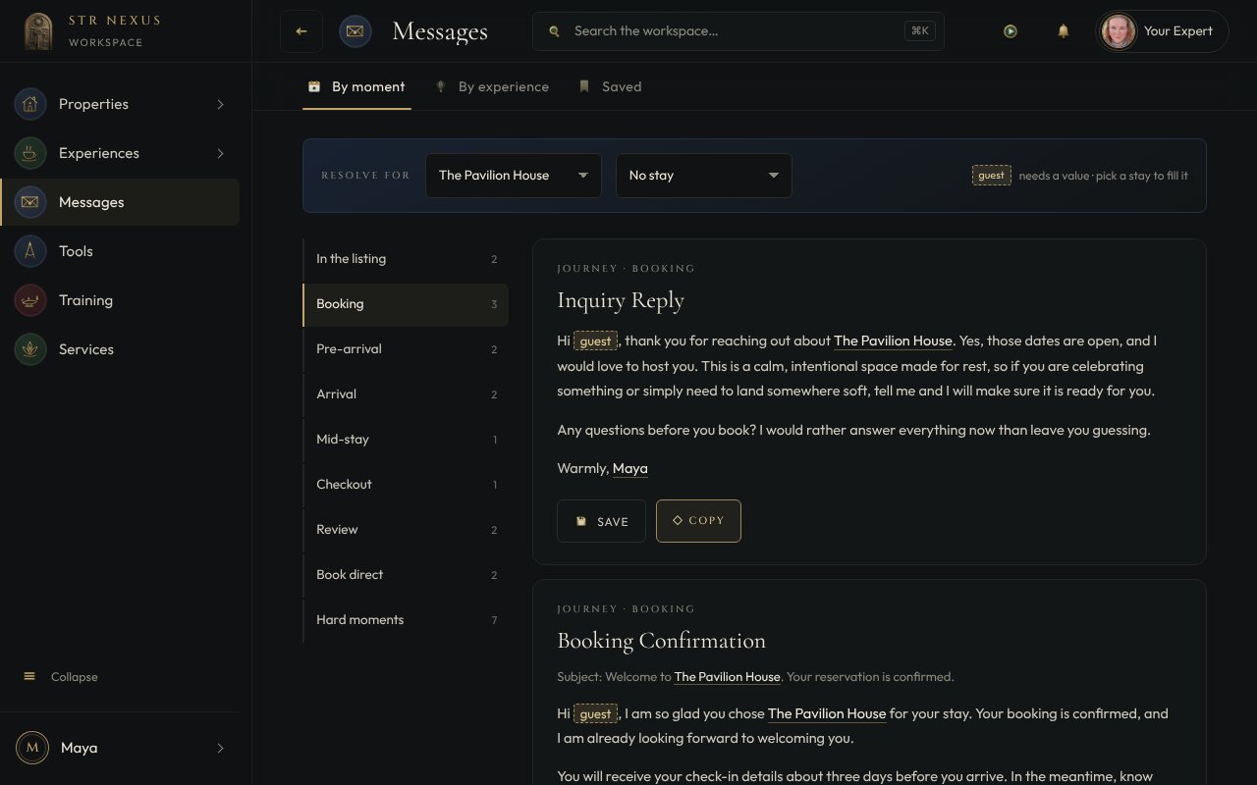The image size is (1257, 785).
Task: Click the Your Expert avatar photo
Action: click(1119, 31)
